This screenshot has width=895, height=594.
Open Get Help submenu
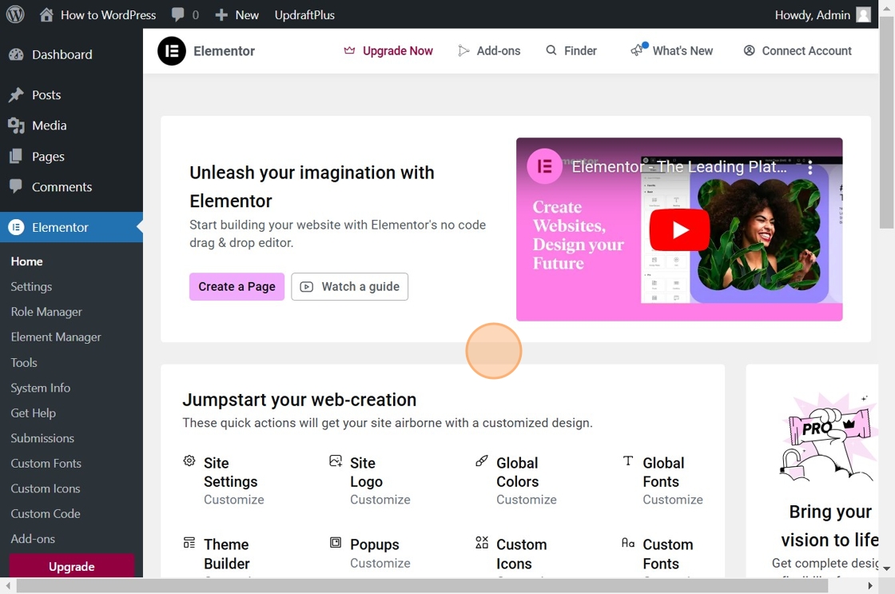click(33, 413)
